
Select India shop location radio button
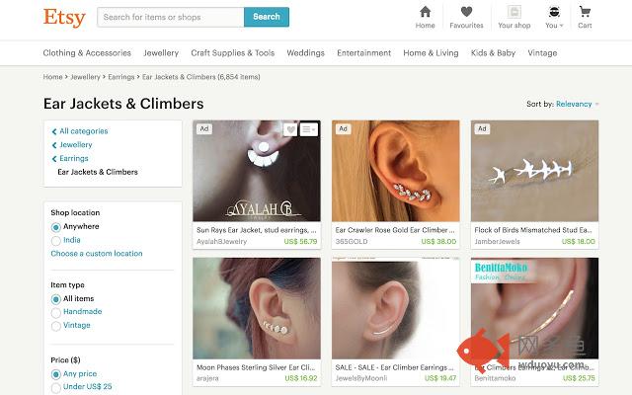pyautogui.click(x=56, y=241)
